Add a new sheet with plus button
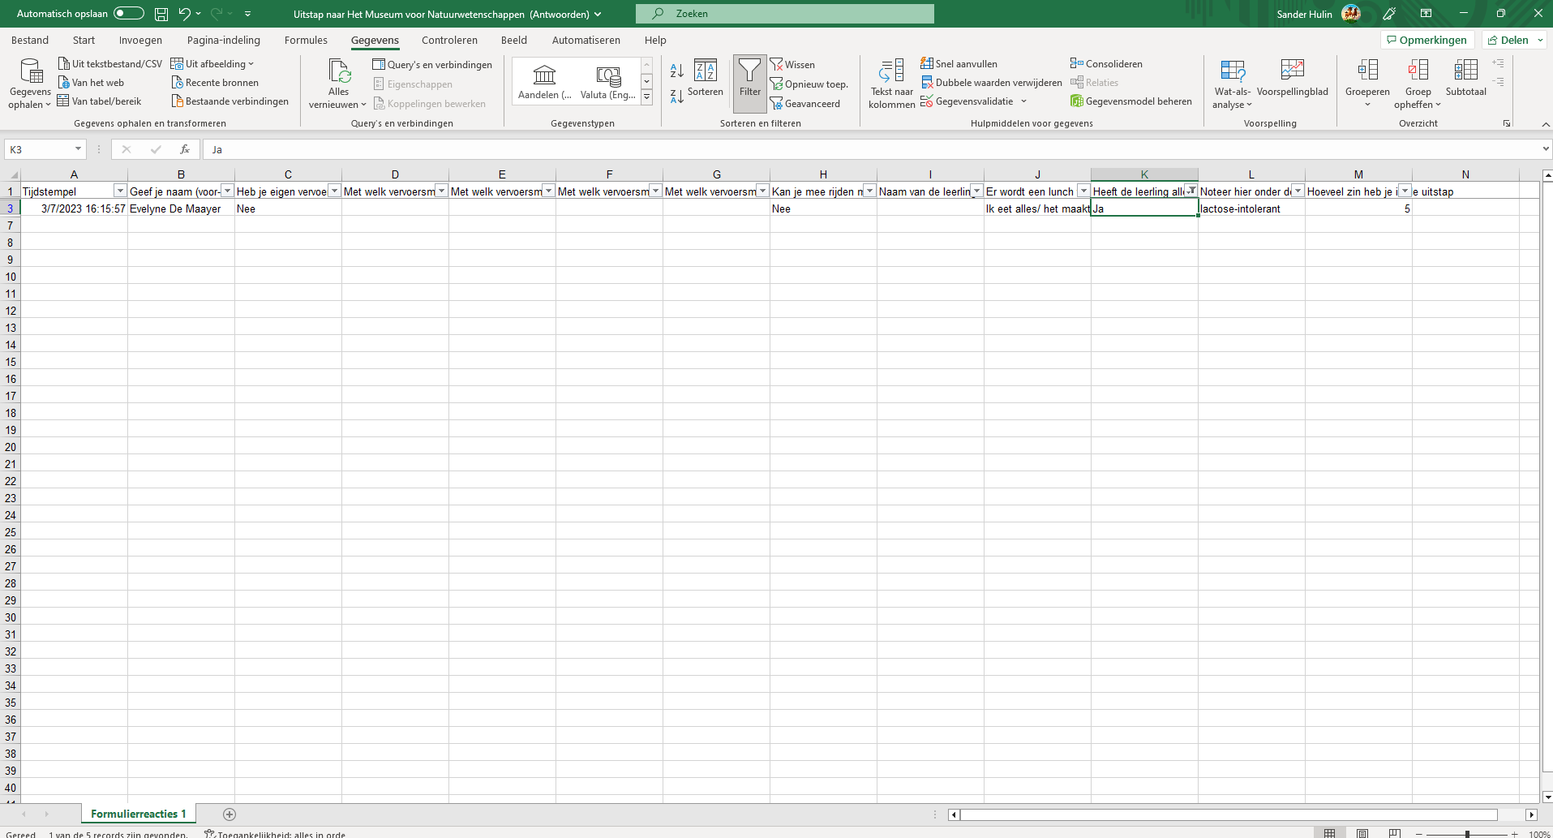 click(x=230, y=814)
